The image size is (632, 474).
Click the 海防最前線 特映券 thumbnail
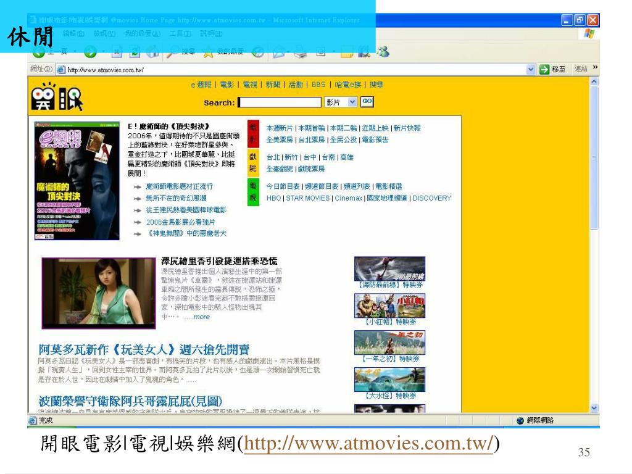(390, 268)
